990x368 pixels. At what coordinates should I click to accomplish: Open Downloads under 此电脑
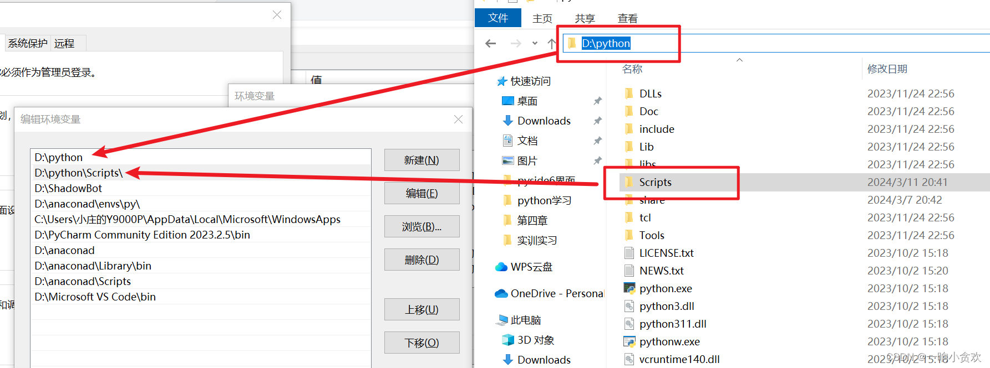(544, 360)
